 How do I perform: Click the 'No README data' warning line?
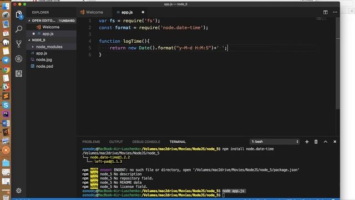112,183
